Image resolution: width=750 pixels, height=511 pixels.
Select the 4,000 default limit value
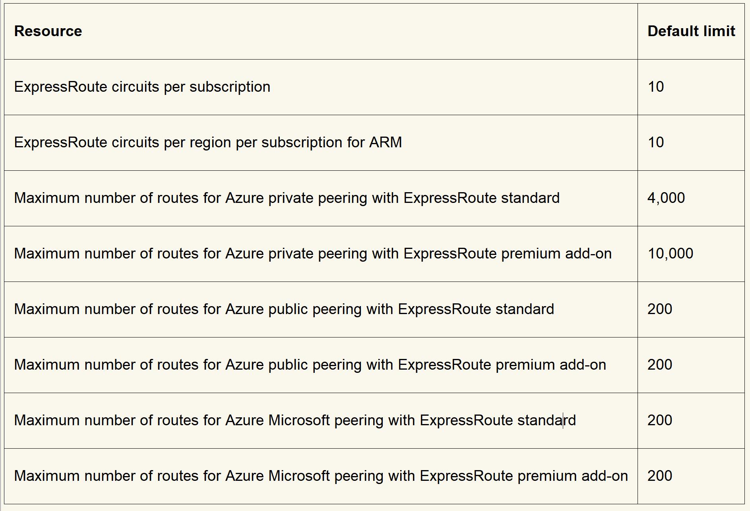(x=666, y=198)
